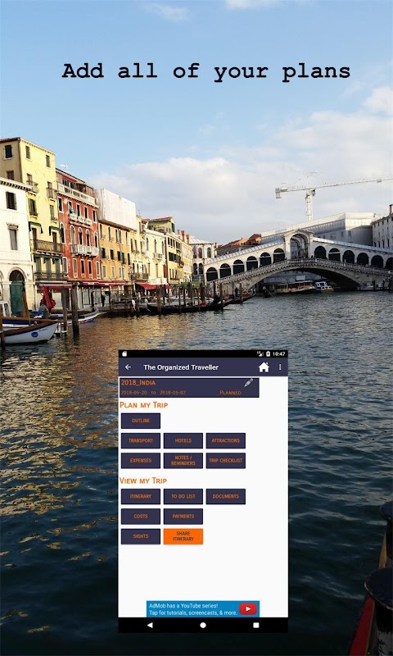Select the 2018_India trip name
The width and height of the screenshot is (393, 656).
pyautogui.click(x=138, y=383)
